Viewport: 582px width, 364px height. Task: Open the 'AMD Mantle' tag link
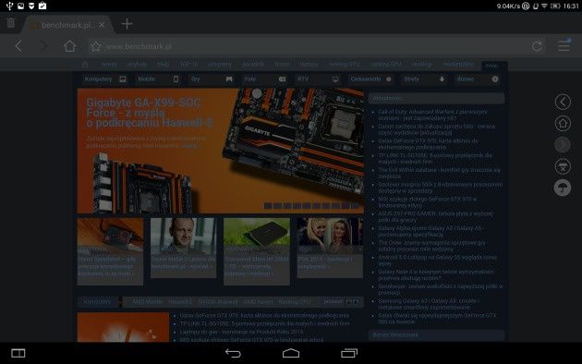148,302
